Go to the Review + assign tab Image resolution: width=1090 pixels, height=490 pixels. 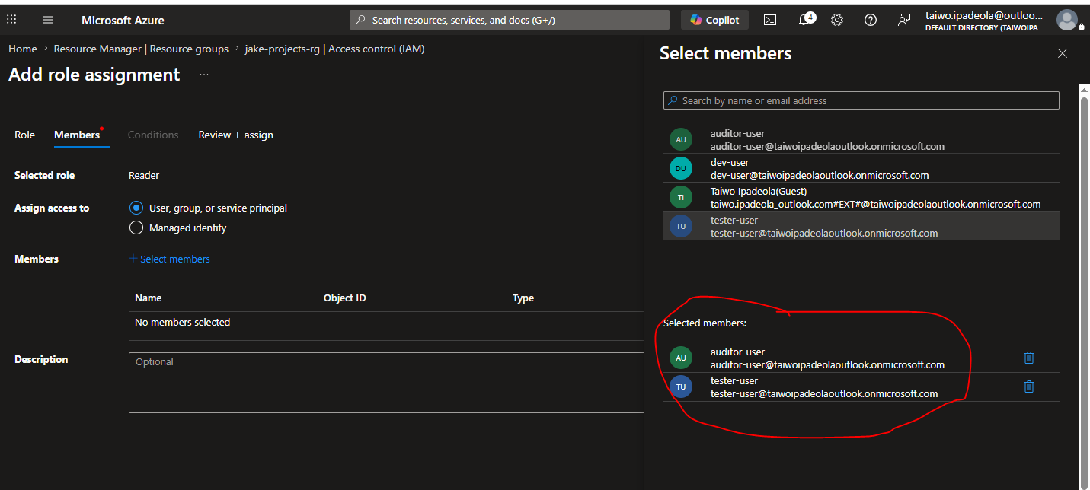coord(236,135)
